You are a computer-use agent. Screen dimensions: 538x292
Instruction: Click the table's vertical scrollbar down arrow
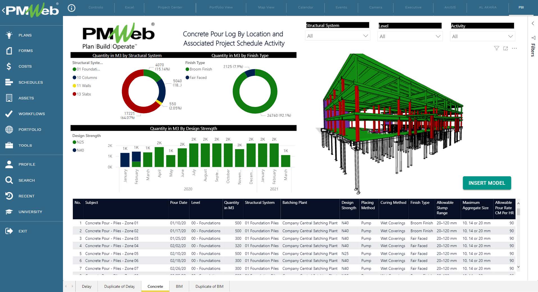point(518,267)
